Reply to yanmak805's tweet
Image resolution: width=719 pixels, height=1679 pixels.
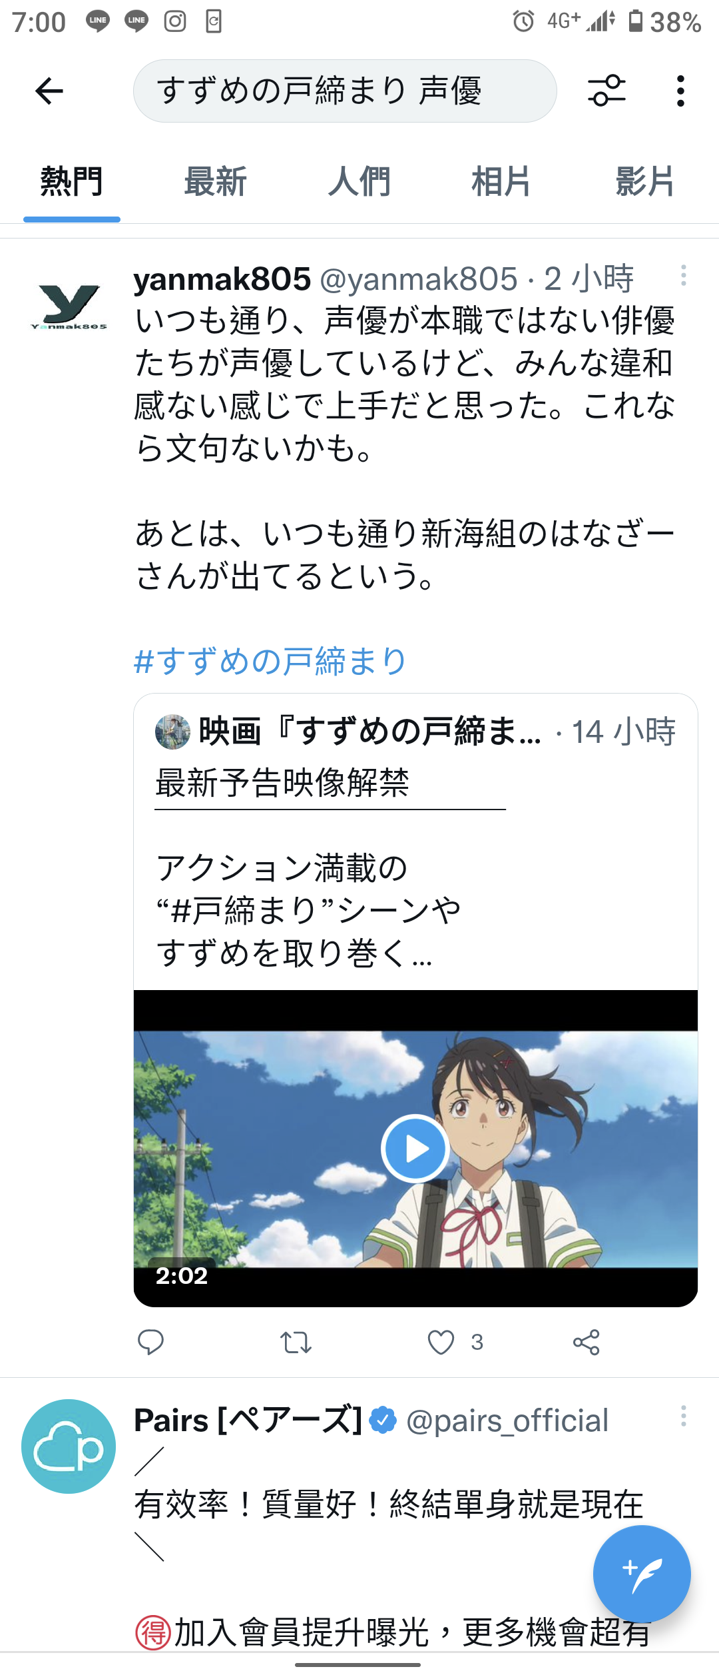[x=150, y=1342]
